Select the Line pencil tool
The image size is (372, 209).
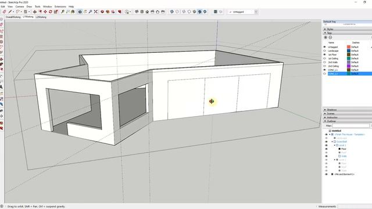click(x=10, y=12)
